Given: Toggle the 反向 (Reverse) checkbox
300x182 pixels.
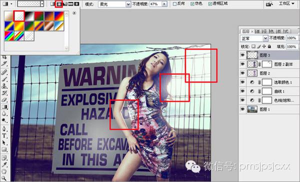Looking at the screenshot, I should tap(174, 3).
